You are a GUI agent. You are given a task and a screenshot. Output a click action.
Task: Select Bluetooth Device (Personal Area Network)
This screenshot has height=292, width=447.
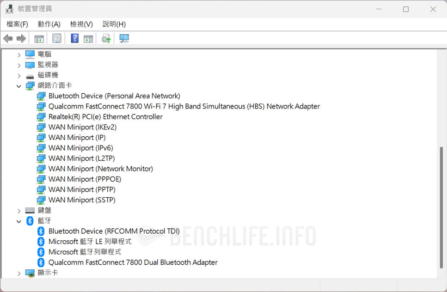pyautogui.click(x=114, y=96)
